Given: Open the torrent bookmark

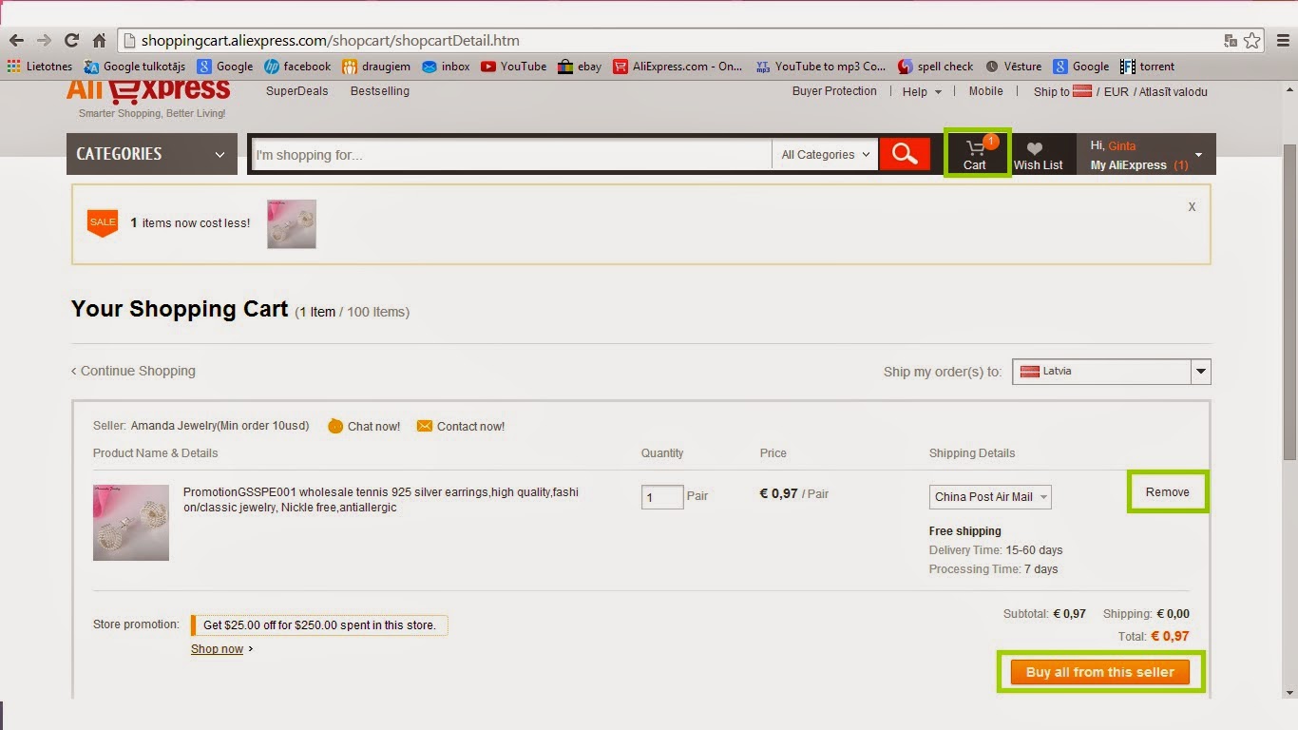Looking at the screenshot, I should pos(1147,67).
